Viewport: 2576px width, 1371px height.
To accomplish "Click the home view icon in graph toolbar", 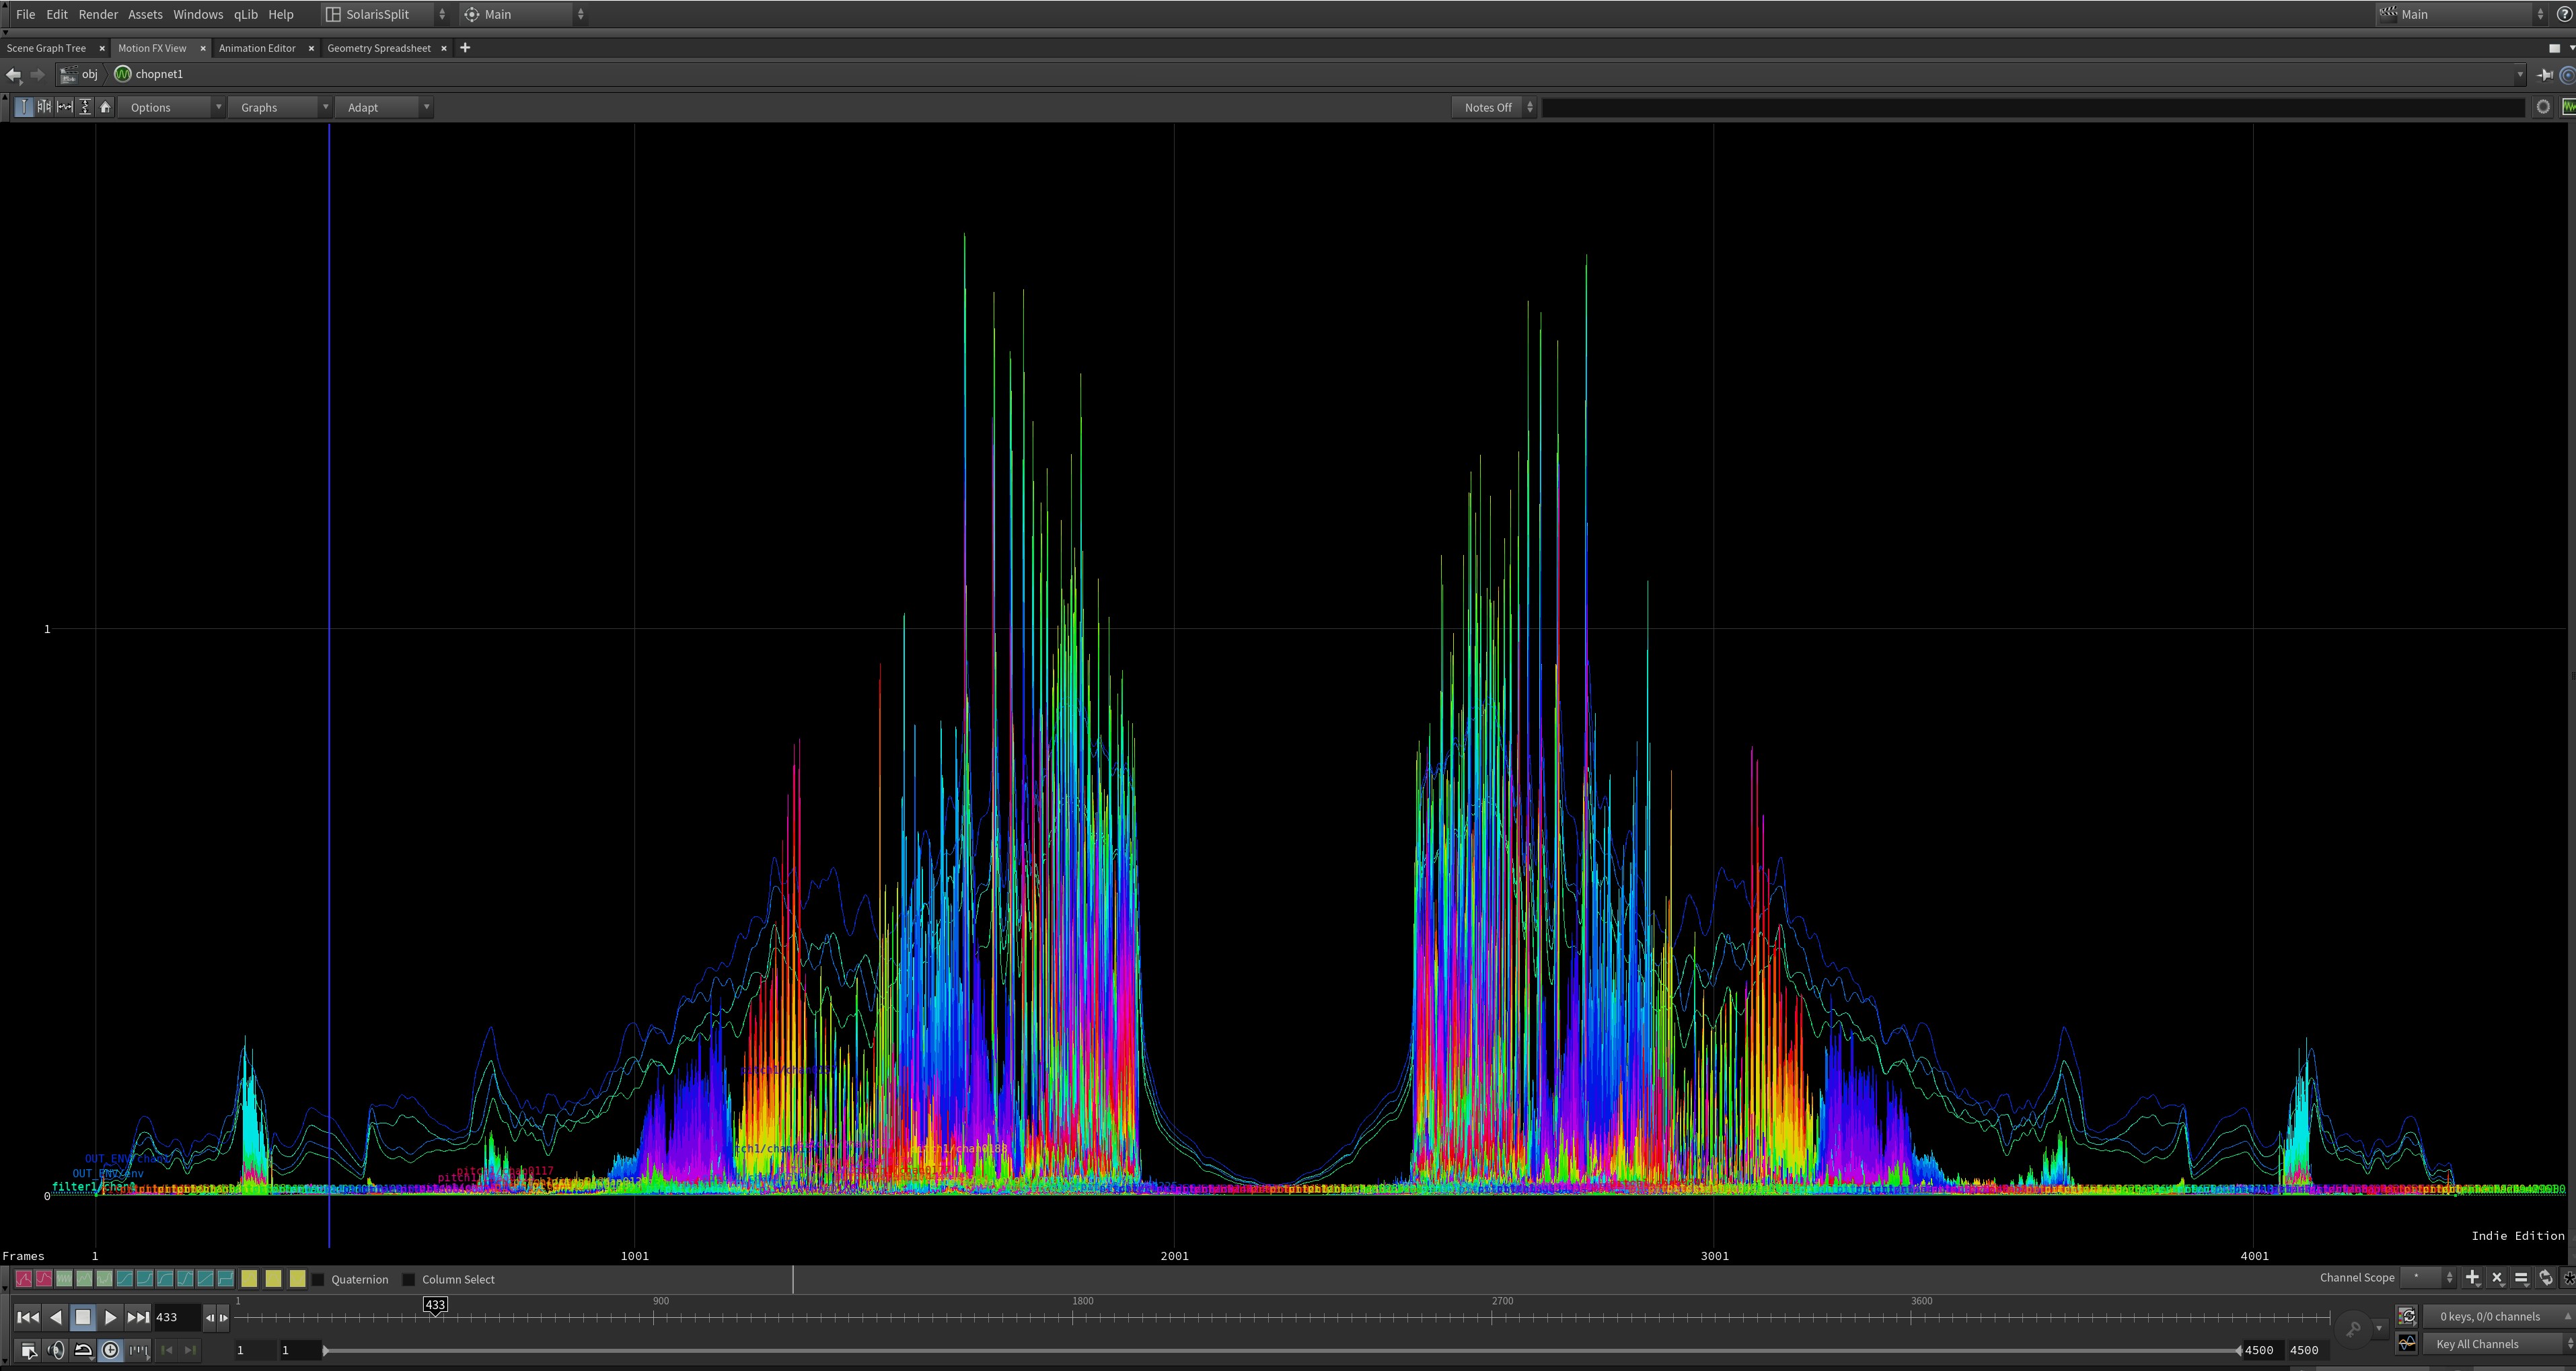I will 105,107.
